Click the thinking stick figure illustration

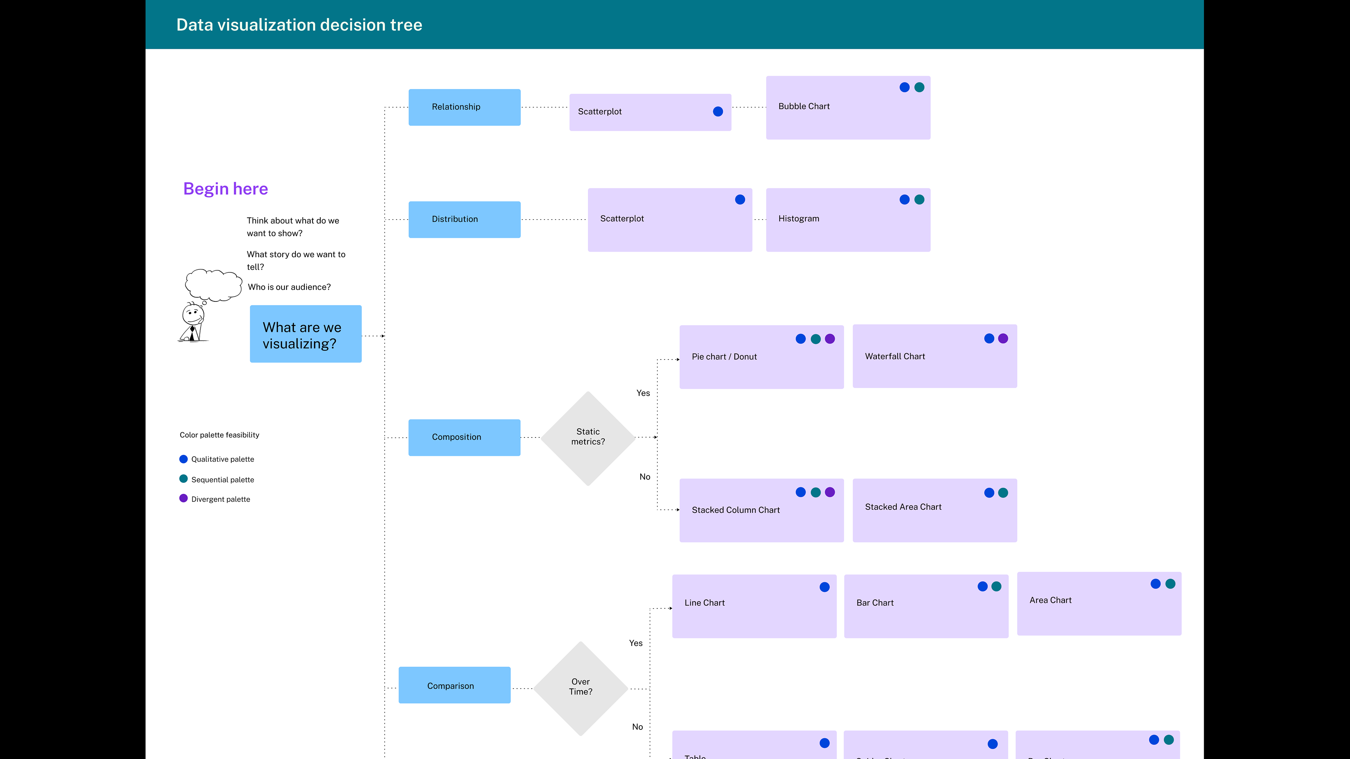point(193,323)
